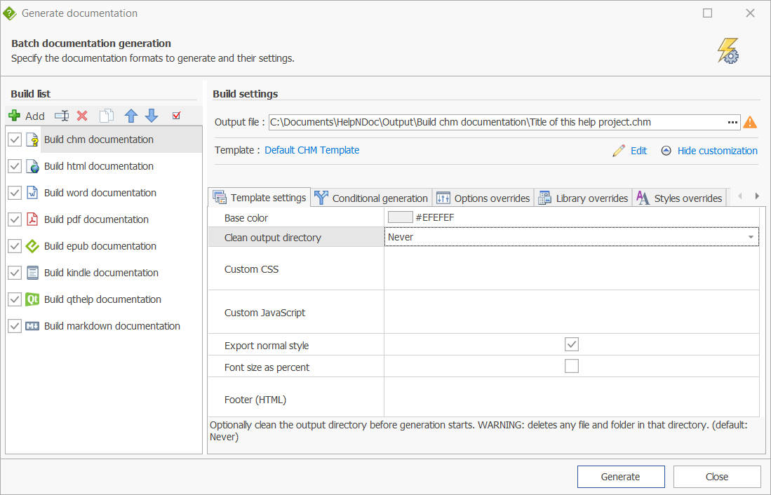This screenshot has width=771, height=495.
Task: Uncheck Build epub documentation checkbox
Action: 15,246
